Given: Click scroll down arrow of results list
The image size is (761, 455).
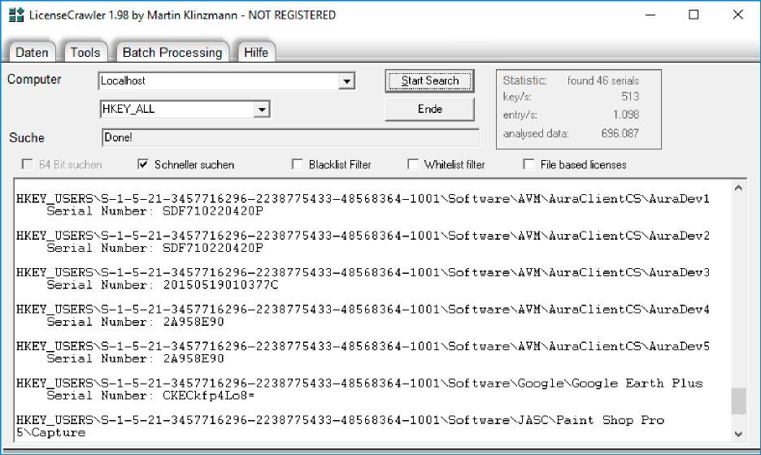Looking at the screenshot, I should [x=738, y=434].
